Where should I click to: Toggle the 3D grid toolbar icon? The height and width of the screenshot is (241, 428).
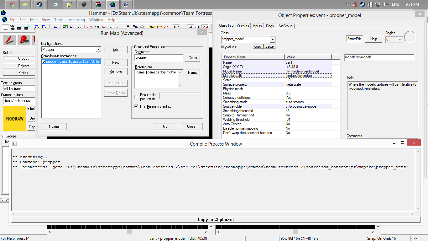[x=12, y=28]
